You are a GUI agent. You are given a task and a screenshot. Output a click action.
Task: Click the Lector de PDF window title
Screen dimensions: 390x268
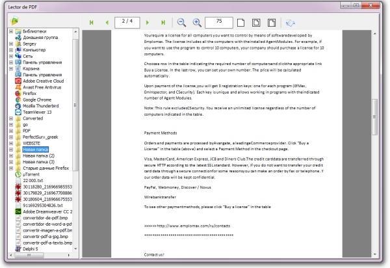pos(23,7)
